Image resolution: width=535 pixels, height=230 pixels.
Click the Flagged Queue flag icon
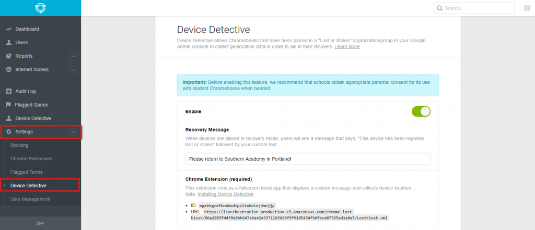[x=8, y=105]
